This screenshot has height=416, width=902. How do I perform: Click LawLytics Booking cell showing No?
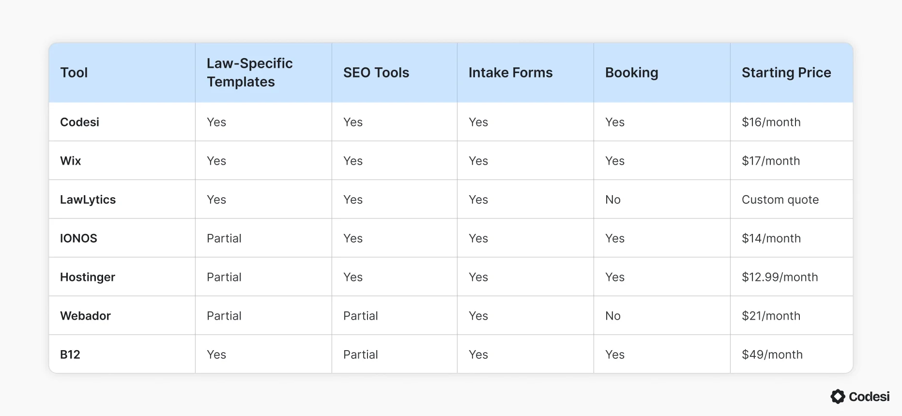click(x=613, y=200)
